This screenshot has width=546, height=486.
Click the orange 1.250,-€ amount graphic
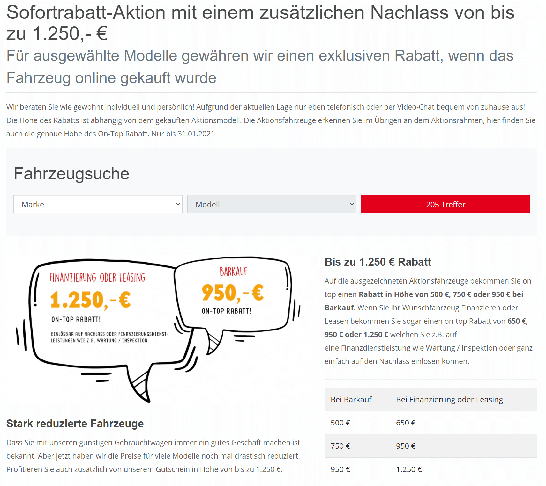pyautogui.click(x=91, y=300)
